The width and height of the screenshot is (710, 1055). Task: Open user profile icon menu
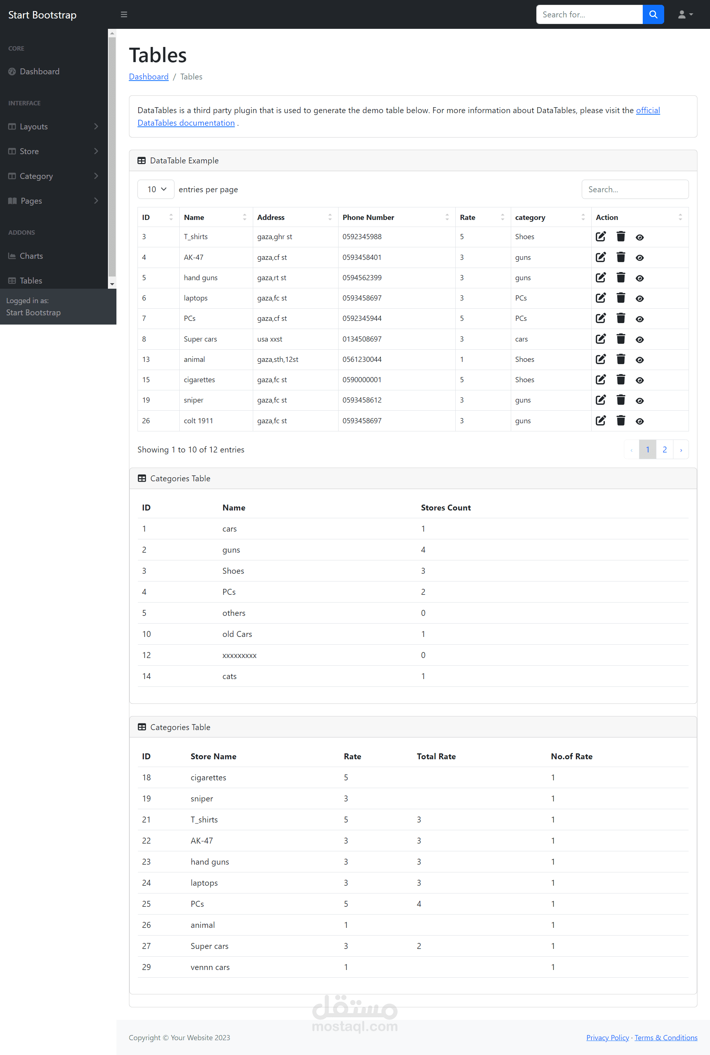tap(684, 14)
